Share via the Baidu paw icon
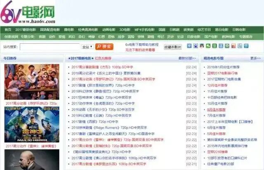This screenshot has height=170, width=264. [196, 46]
